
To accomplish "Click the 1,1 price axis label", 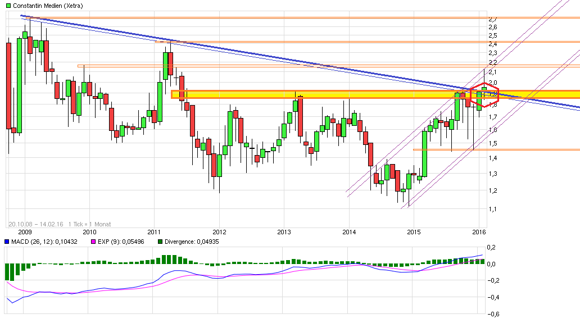I will point(493,209).
